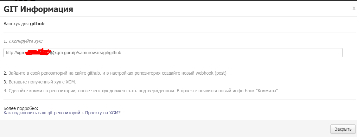Click the GIT Информация dialog heading
357x137 pixels.
(38, 9)
